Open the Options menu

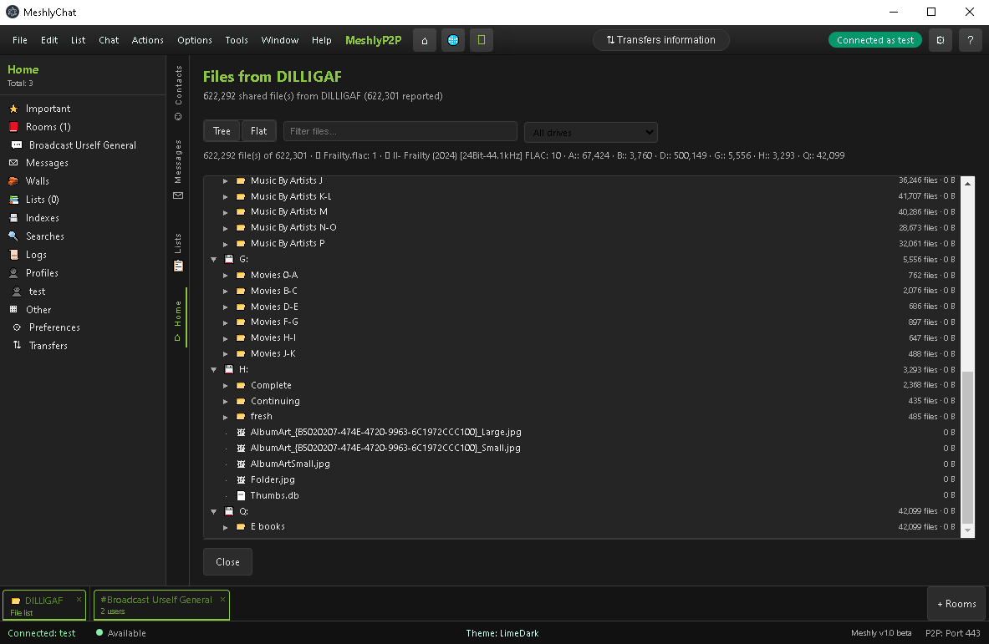point(194,40)
